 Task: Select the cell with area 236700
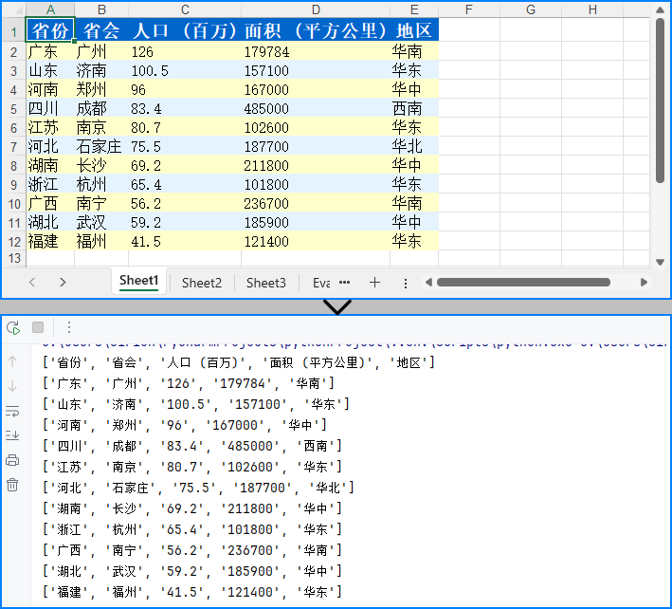click(316, 203)
